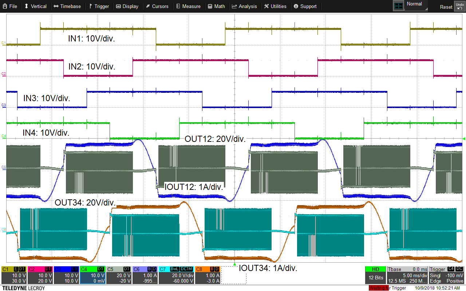Open the Measure menu

[189, 6]
